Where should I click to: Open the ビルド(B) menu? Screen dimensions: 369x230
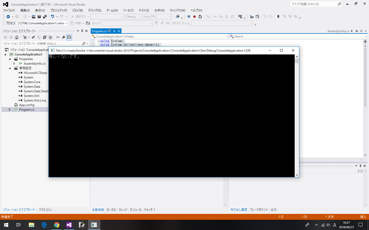[x=78, y=10]
